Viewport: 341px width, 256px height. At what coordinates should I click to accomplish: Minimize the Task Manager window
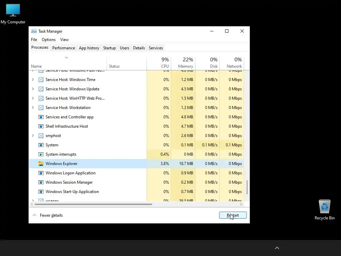(x=211, y=31)
